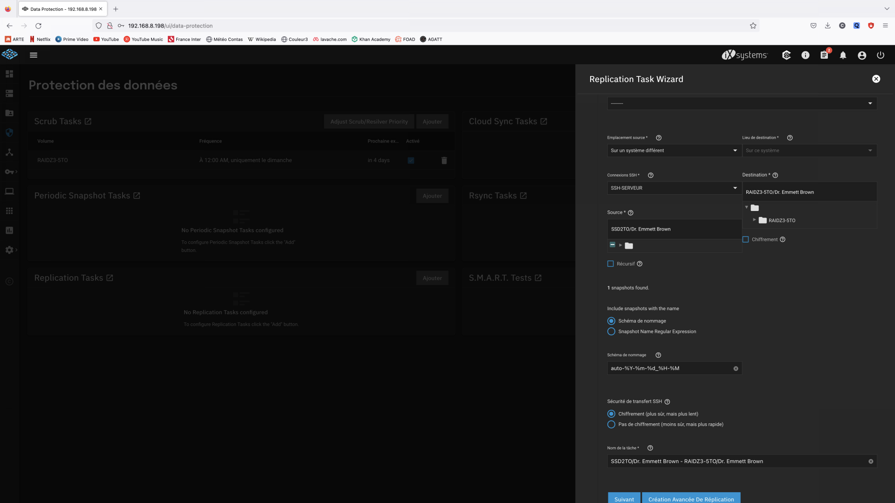
Task: Toggle the source tree root checkbox
Action: 613,245
